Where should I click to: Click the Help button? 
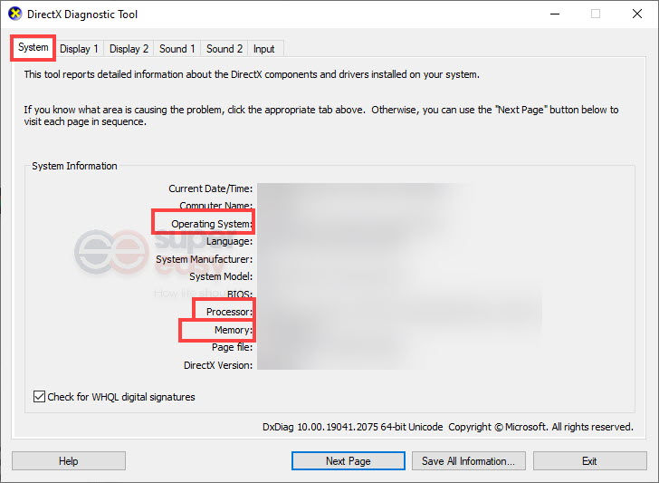coord(69,461)
